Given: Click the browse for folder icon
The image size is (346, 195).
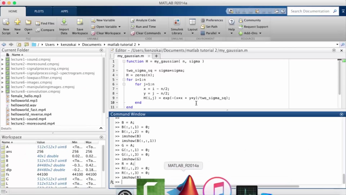Looking at the screenshot, I should (26, 44).
